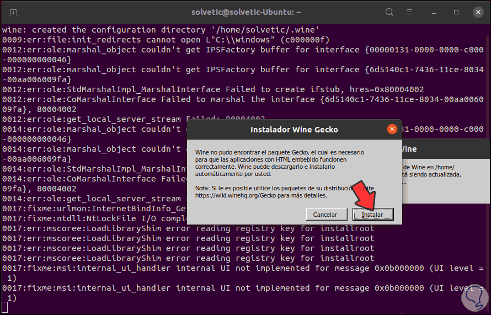This screenshot has width=491, height=315.
Task: Click the '0009:err:file:init_redirects' line
Action: coord(166,40)
